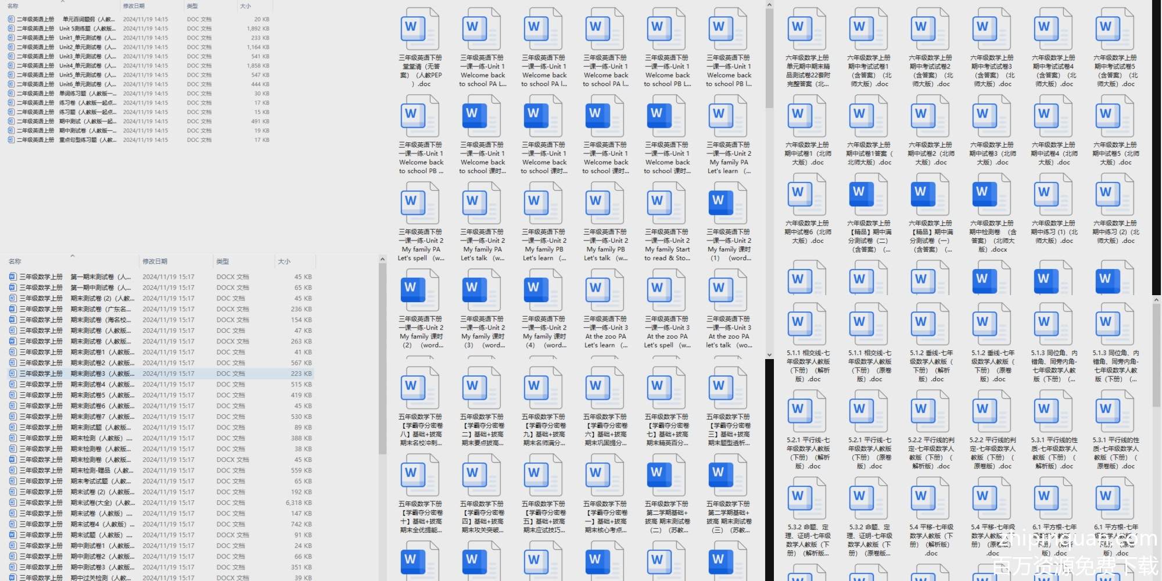1162x581 pixels.
Task: Click scroll-up arrow of 三年级数学 file list
Action: (x=382, y=259)
